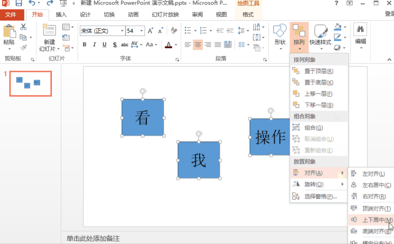Open the Font Color dropdown arrow

tap(176, 45)
